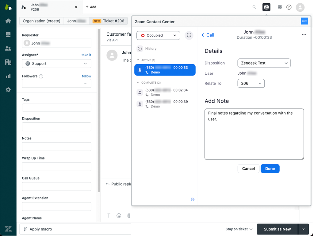View Reporting via the bar chart sidebar icon
The image size is (314, 236).
(8, 76)
